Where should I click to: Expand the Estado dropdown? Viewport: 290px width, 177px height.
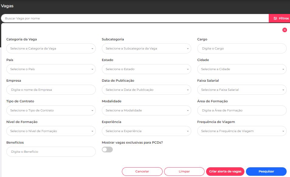pos(146,69)
